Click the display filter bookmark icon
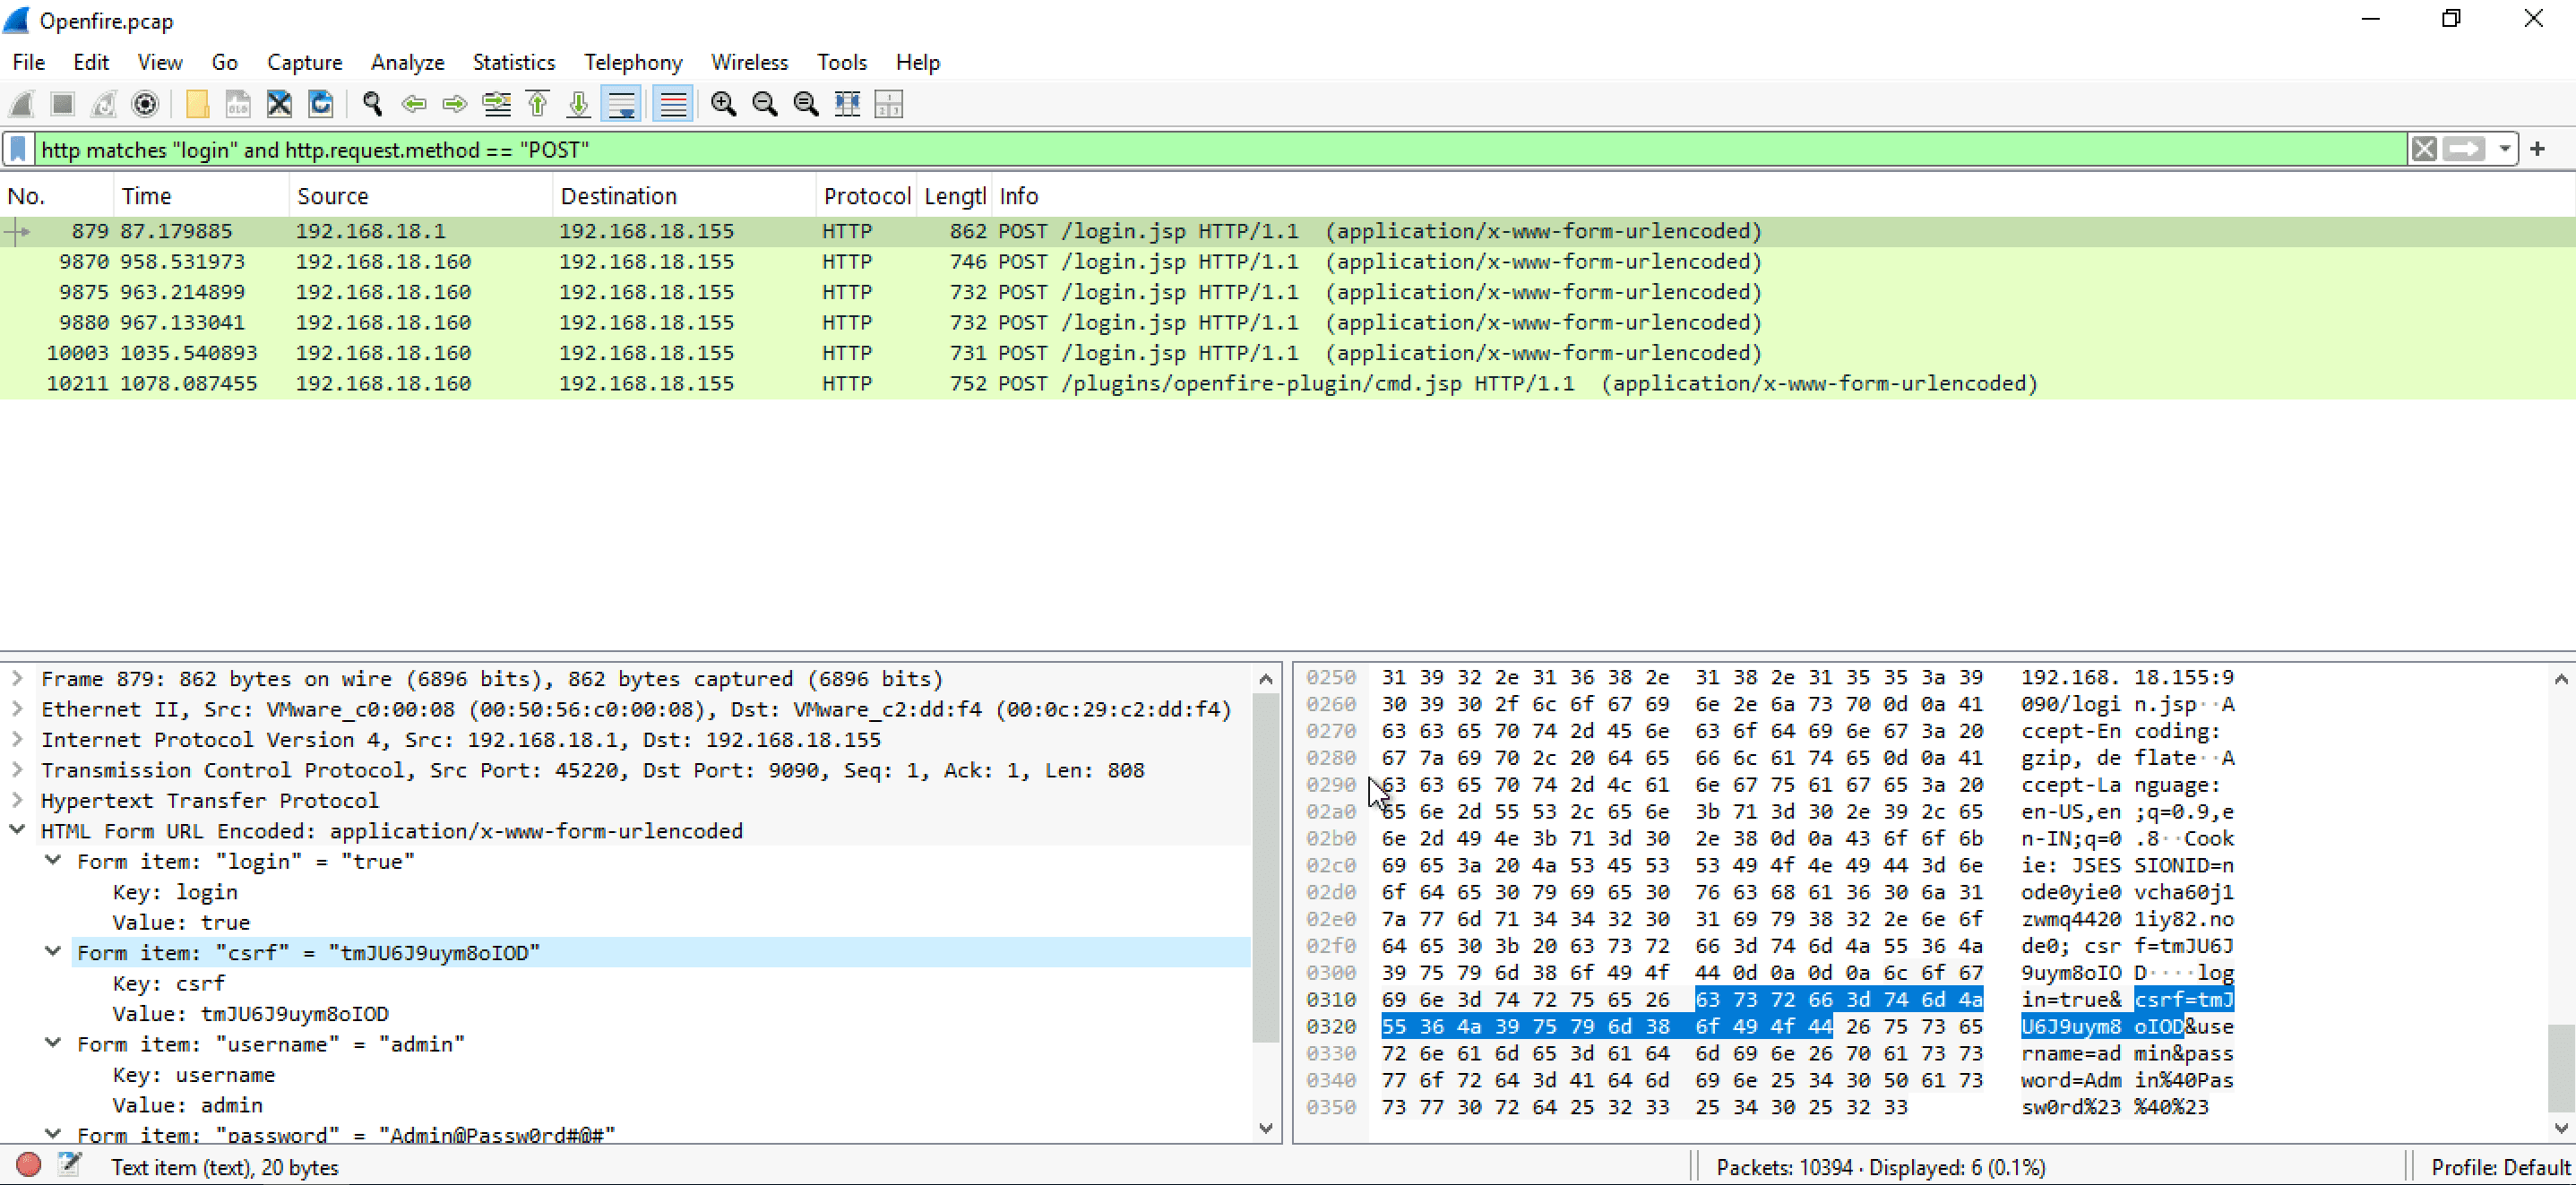This screenshot has width=2576, height=1185. [18, 149]
